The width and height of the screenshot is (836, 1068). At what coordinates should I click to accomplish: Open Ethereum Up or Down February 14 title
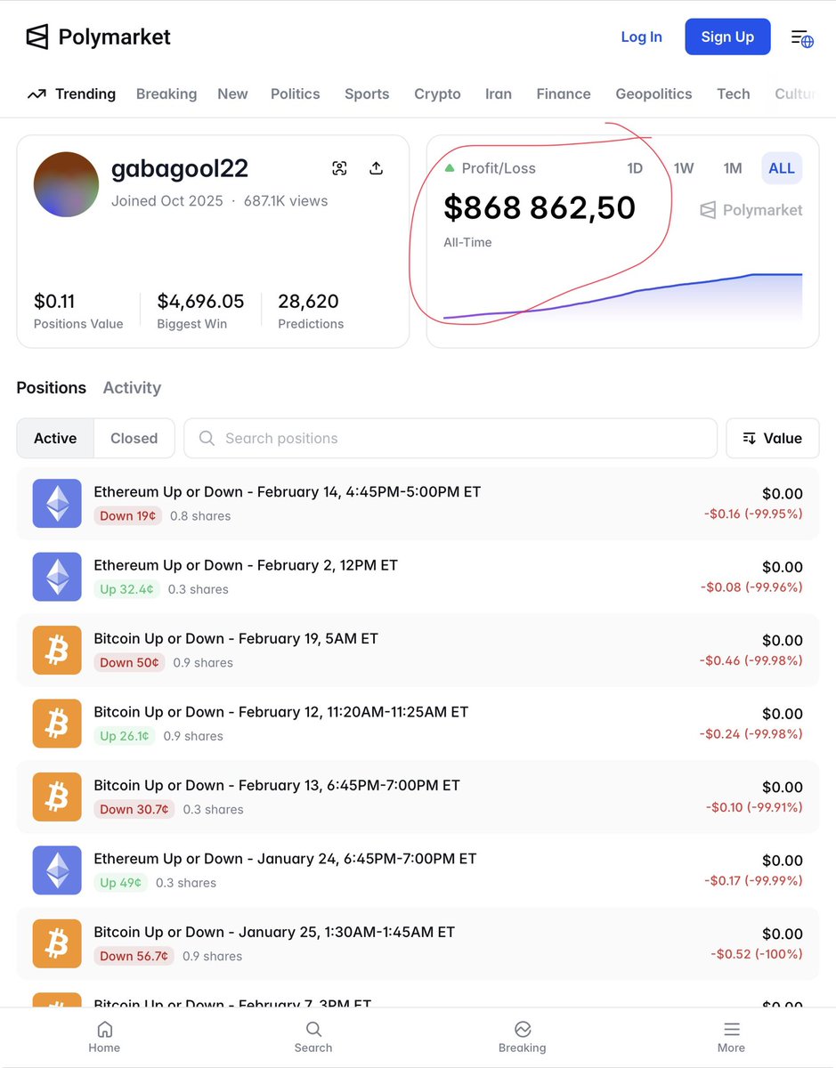click(x=288, y=491)
